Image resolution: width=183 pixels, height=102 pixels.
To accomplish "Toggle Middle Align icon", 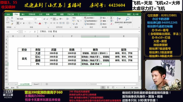I will pyautogui.click(x=54, y=19).
